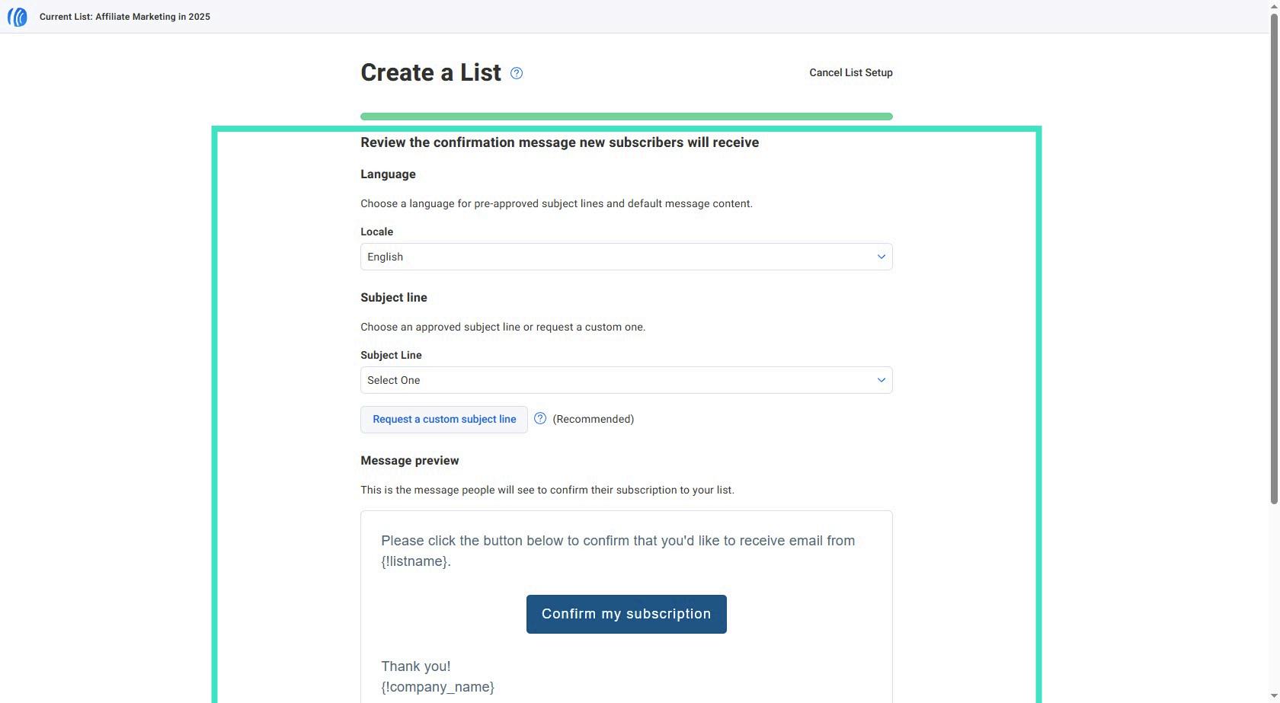Click the {!listname} placeholder in preview
This screenshot has width=1280, height=703.
(414, 561)
